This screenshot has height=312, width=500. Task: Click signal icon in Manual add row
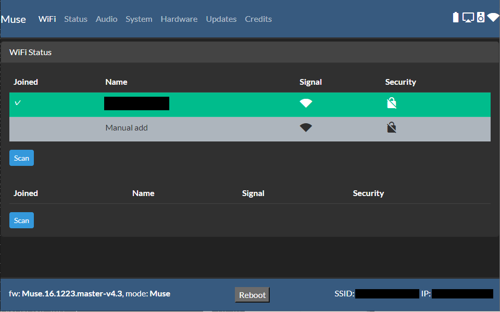(x=306, y=128)
